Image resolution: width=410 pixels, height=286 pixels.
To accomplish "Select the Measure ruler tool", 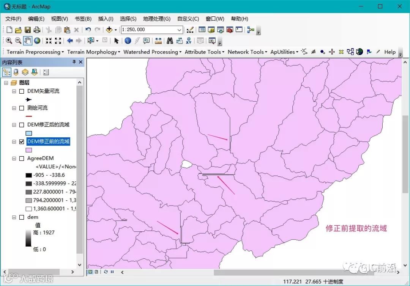I will coord(158,41).
